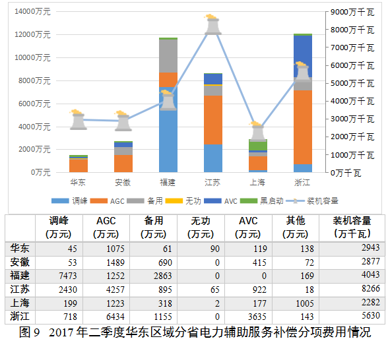Select the 安徽 power plant marker
The height and width of the screenshot is (341, 388).
click(x=123, y=121)
